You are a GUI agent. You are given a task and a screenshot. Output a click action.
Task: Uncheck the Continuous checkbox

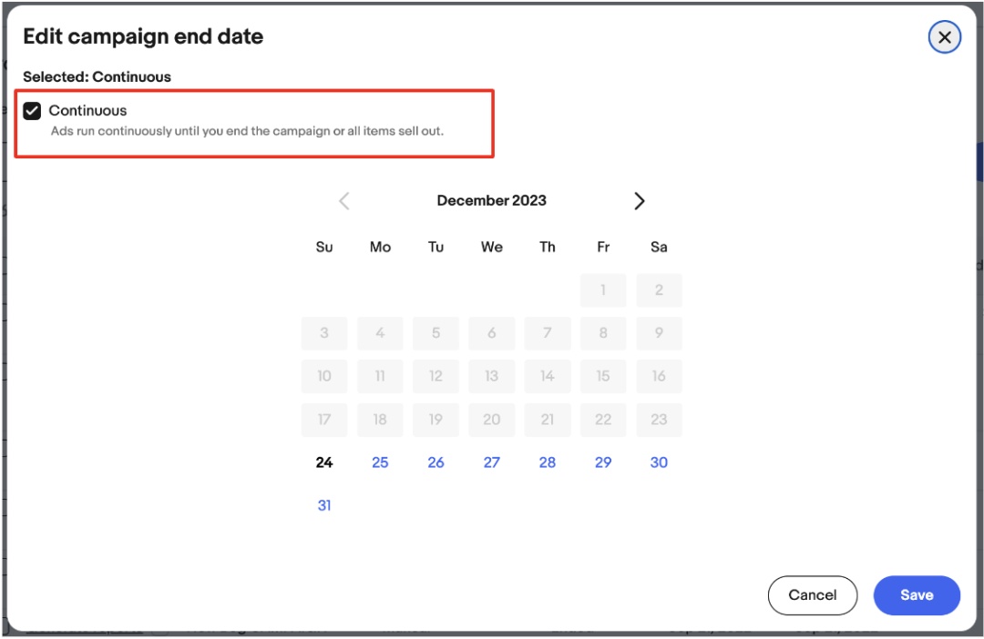(32, 111)
